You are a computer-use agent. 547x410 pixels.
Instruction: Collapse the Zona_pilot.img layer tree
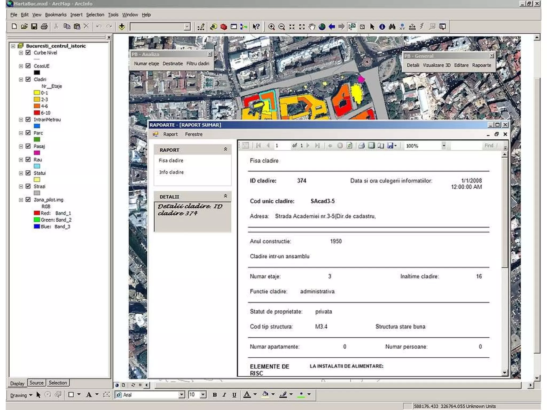[21, 200]
